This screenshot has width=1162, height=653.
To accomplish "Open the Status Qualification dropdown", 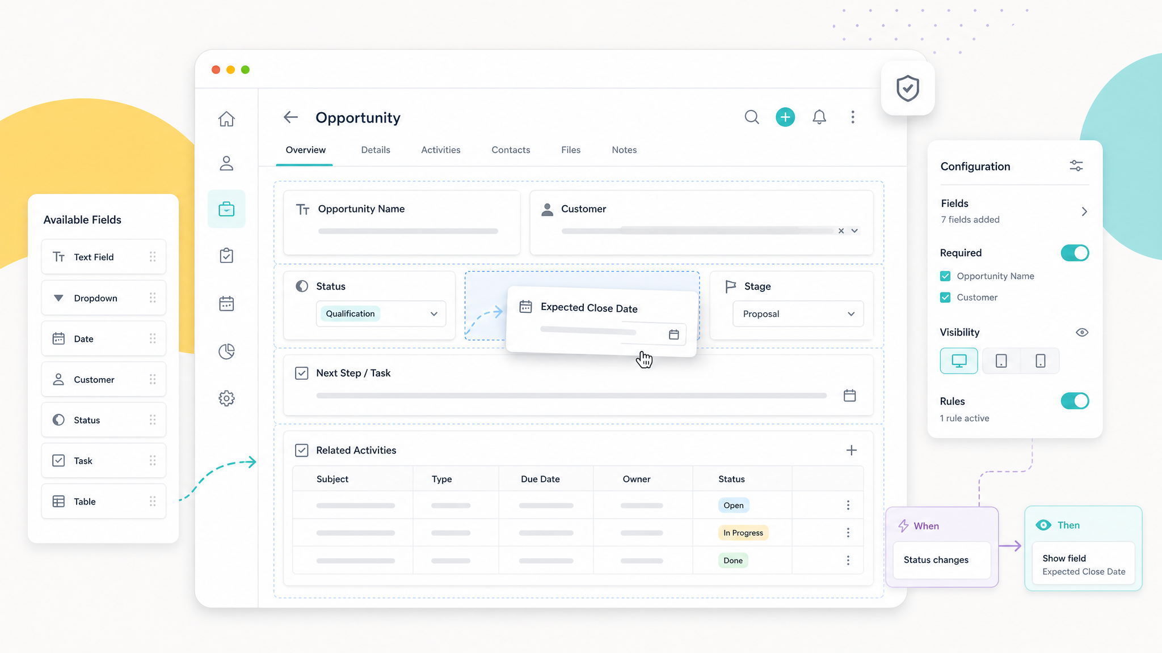I will point(381,313).
